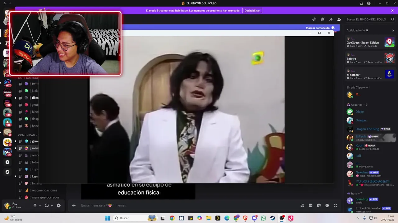The height and width of the screenshot is (223, 398).
Task: Open the youtube notifications channel
Action: tap(29, 105)
